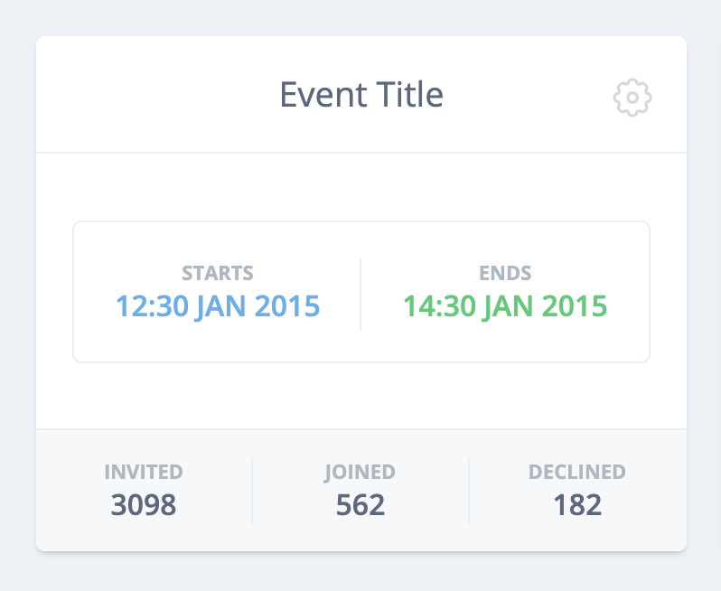Click the blank space below the dates box
This screenshot has width=721, height=591.
pyautogui.click(x=361, y=396)
